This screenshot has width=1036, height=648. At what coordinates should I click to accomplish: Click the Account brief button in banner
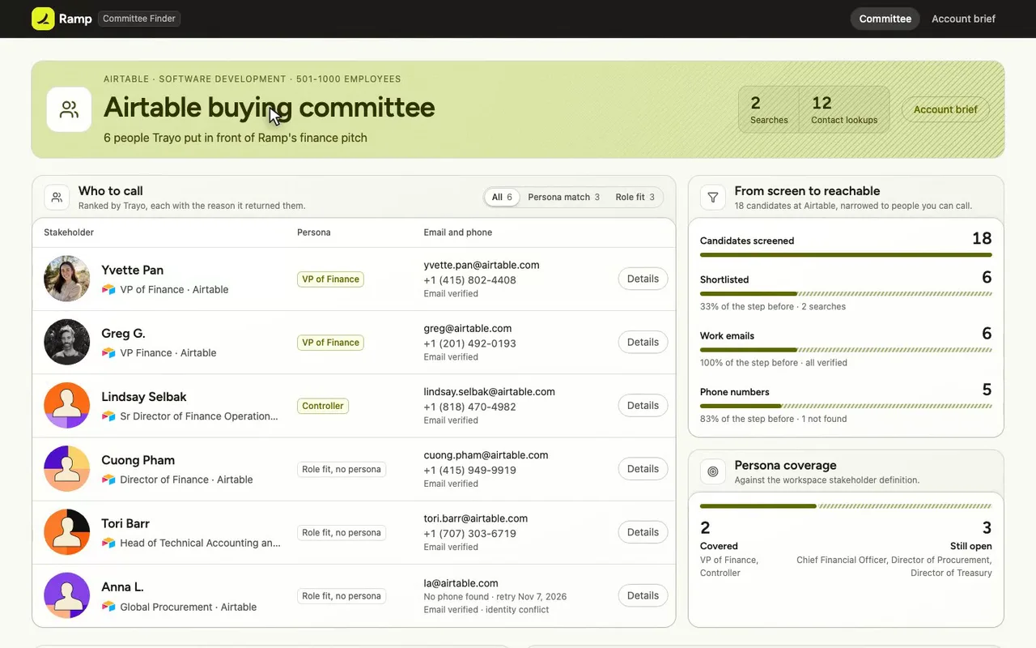945,109
